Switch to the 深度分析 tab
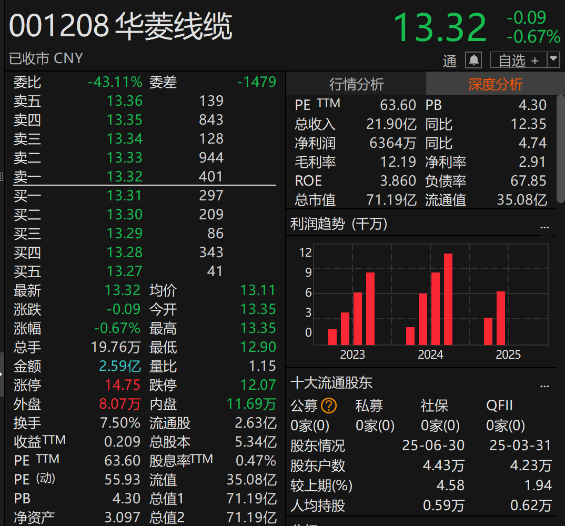This screenshot has height=526, width=565. point(495,84)
